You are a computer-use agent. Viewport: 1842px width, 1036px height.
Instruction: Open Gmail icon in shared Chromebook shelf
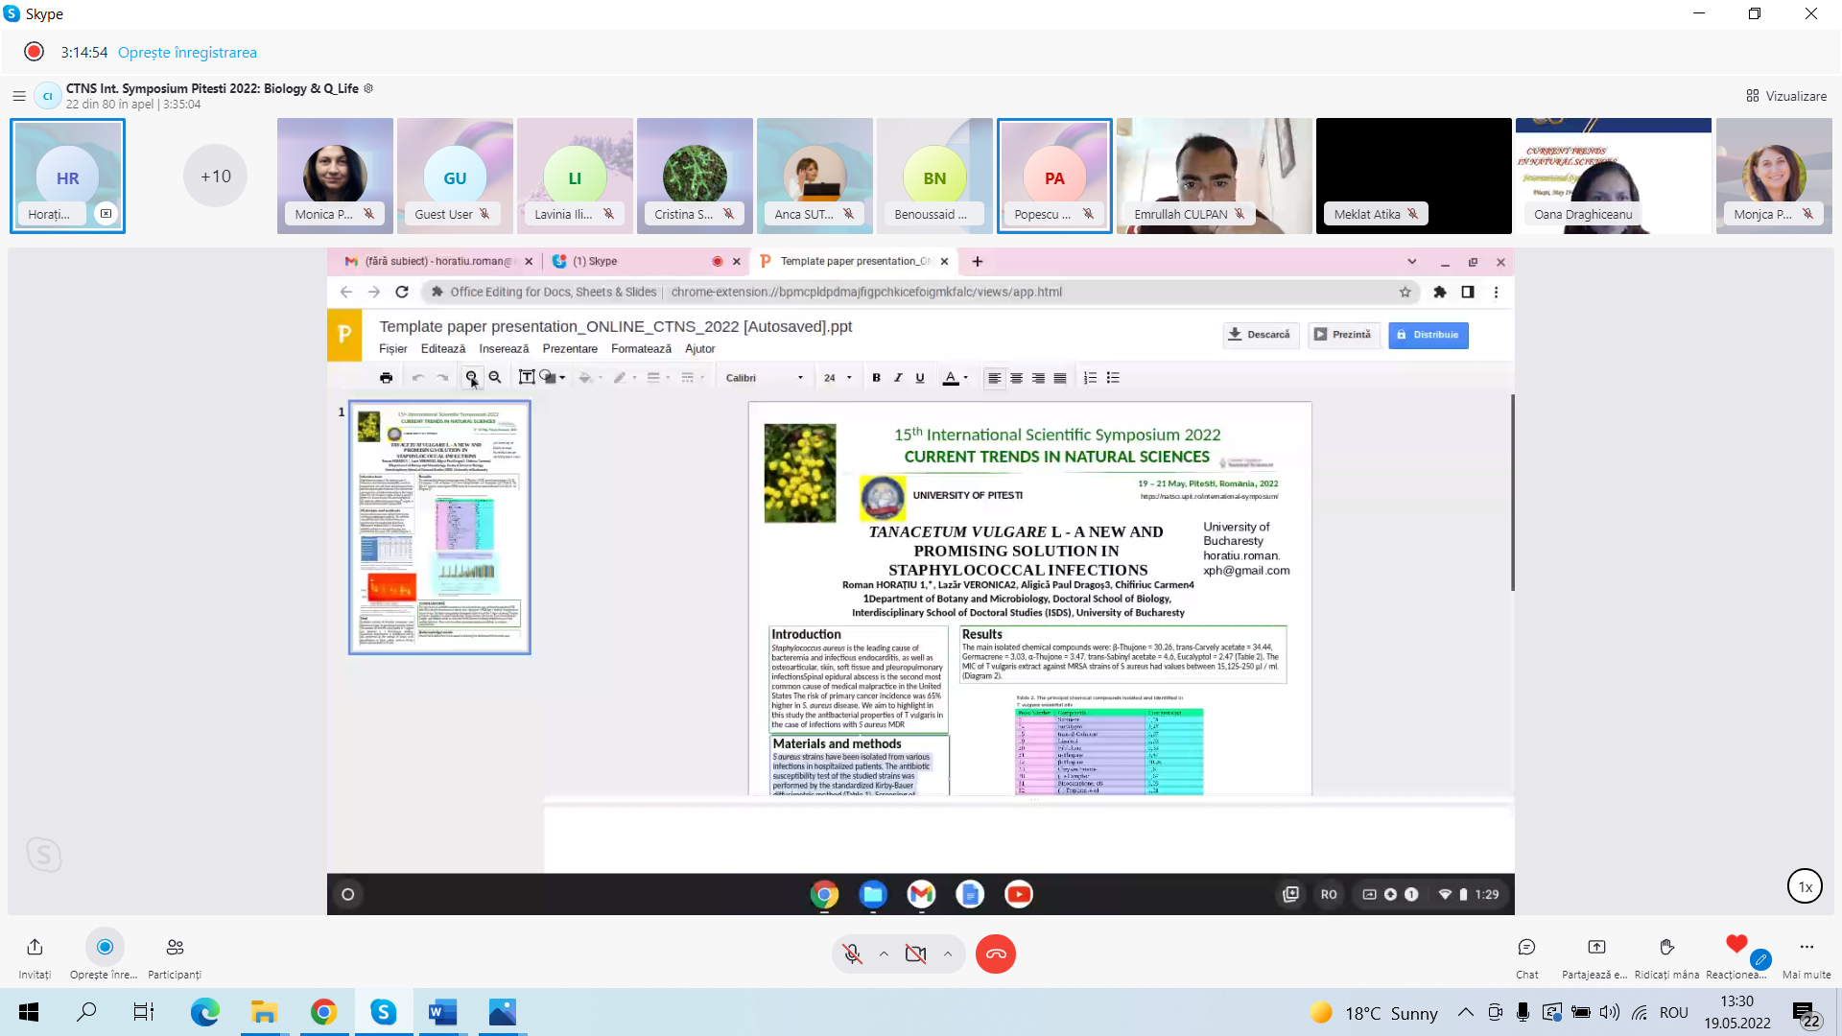click(921, 894)
